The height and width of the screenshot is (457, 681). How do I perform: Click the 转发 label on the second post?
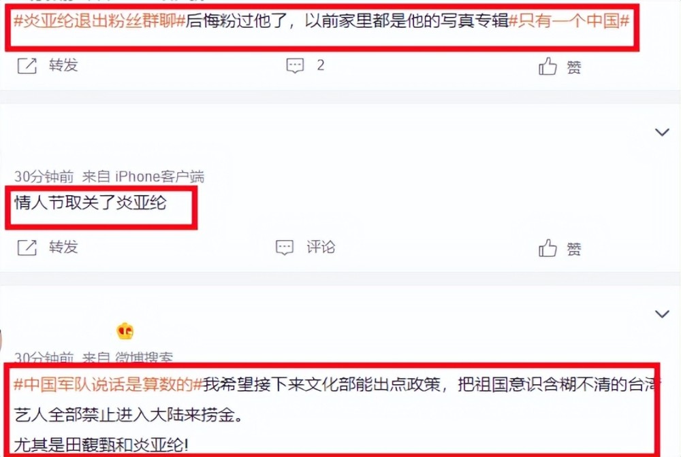63,247
